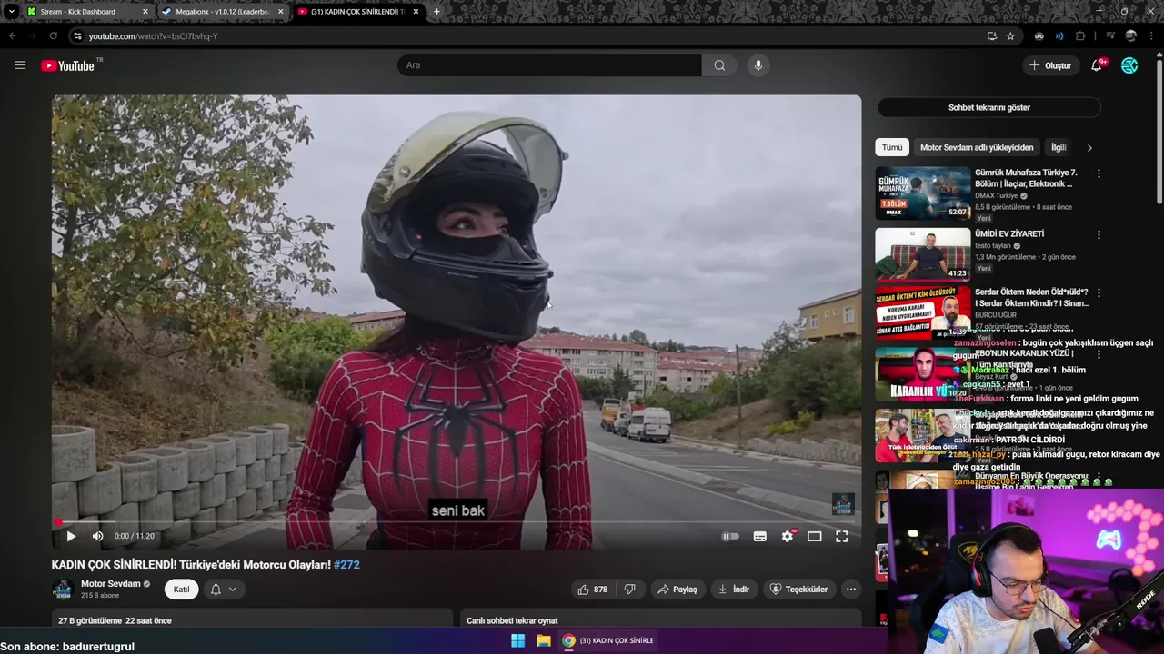This screenshot has width=1164, height=654.
Task: Like the video with 878 likes
Action: (592, 590)
